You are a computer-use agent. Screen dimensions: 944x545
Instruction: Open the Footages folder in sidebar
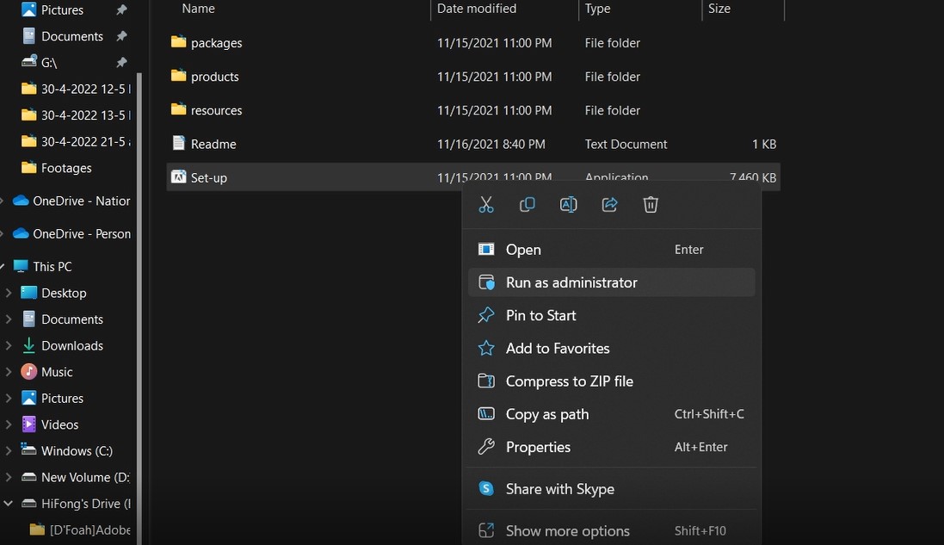coord(66,168)
